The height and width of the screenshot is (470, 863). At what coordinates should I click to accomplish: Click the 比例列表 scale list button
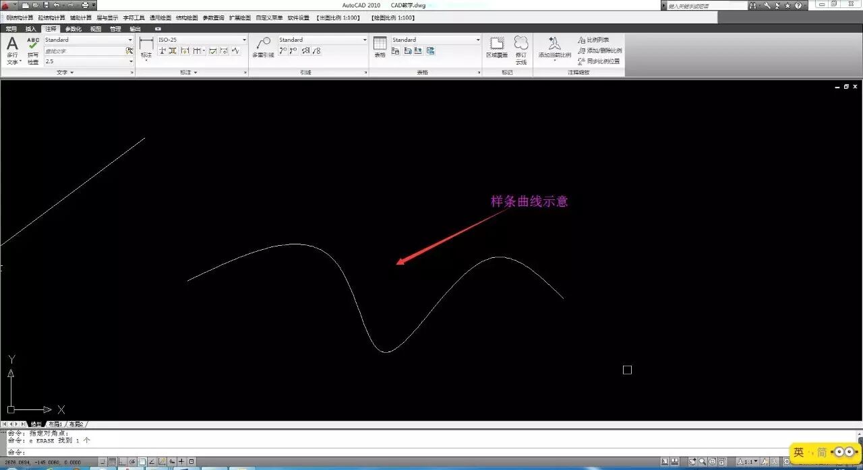[593, 40]
